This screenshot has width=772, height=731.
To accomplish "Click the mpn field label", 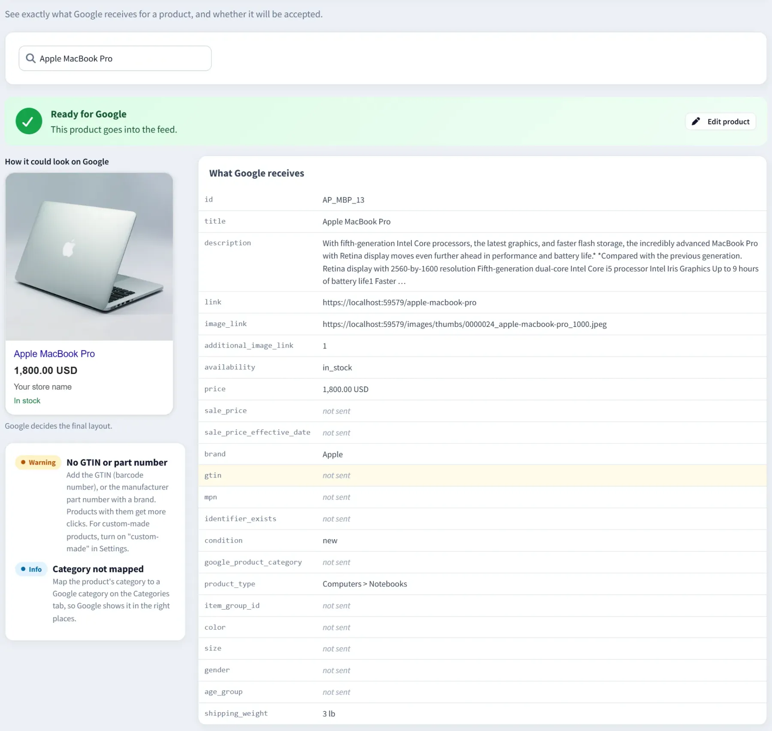I will [x=211, y=497].
